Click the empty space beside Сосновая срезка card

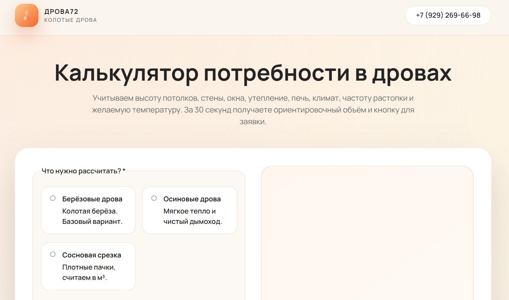pos(190,266)
